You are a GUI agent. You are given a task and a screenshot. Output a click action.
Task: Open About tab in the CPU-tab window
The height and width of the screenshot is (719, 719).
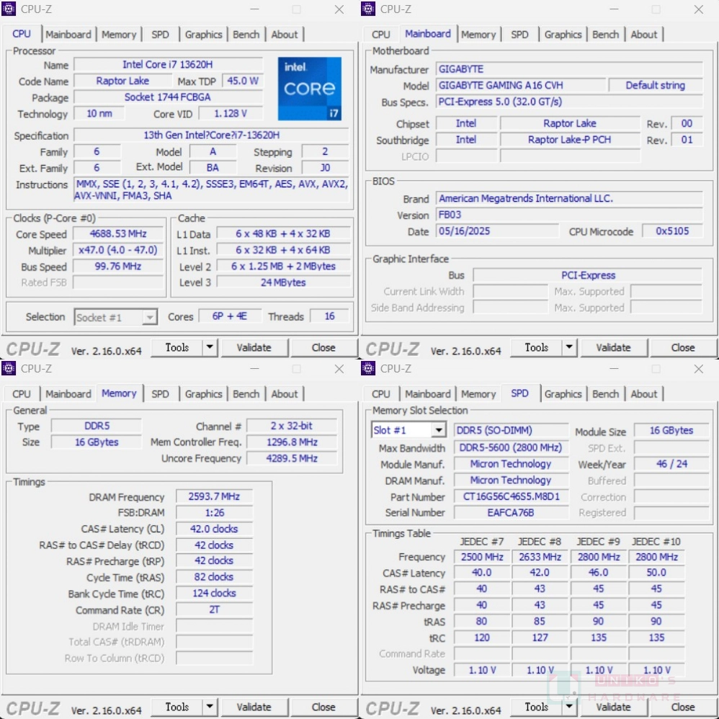coord(285,35)
